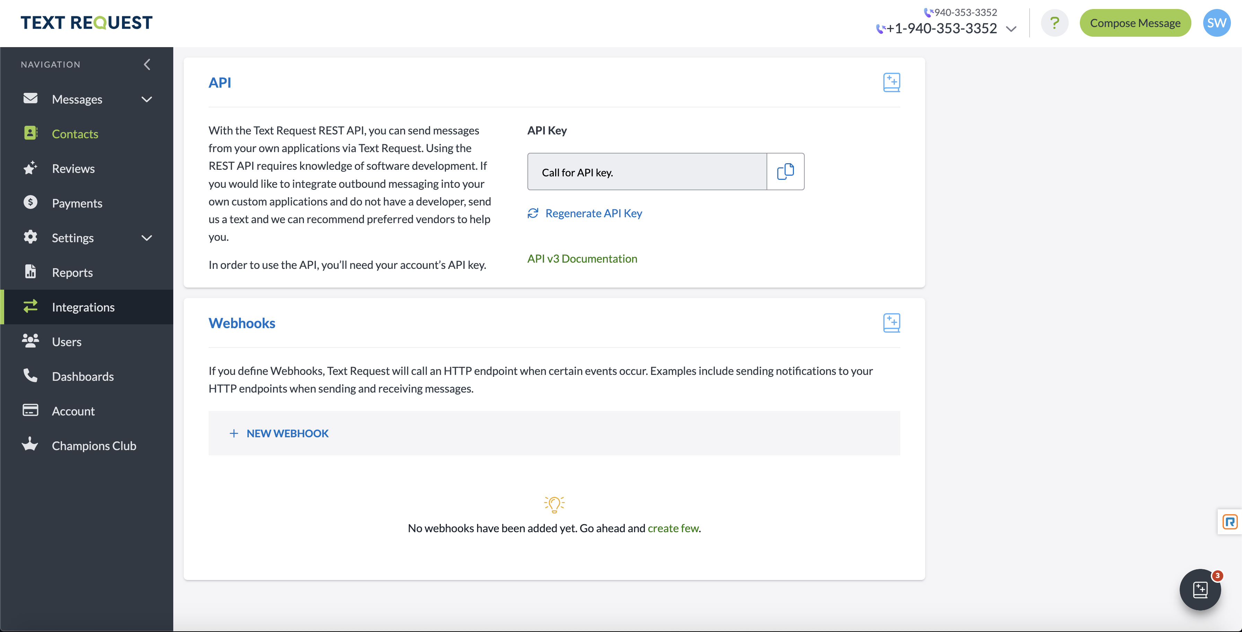Screen dimensions: 1242x632
Task: Click the Regenerate API Key refresh icon
Action: click(x=533, y=213)
